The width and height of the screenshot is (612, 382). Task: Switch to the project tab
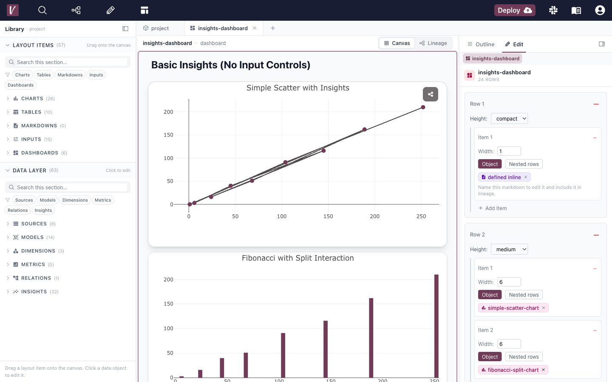point(160,28)
